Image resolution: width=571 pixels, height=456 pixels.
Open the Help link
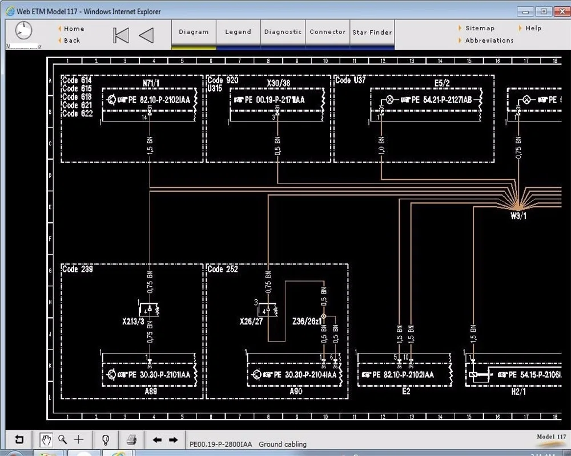(533, 28)
